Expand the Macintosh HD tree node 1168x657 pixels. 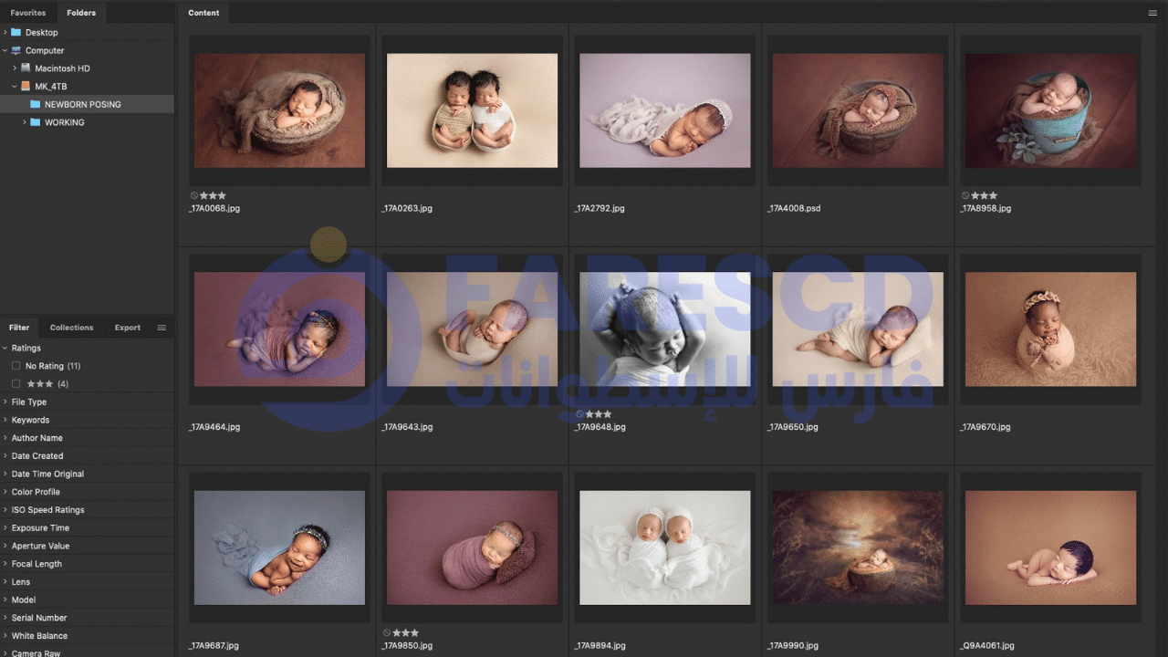click(x=15, y=68)
